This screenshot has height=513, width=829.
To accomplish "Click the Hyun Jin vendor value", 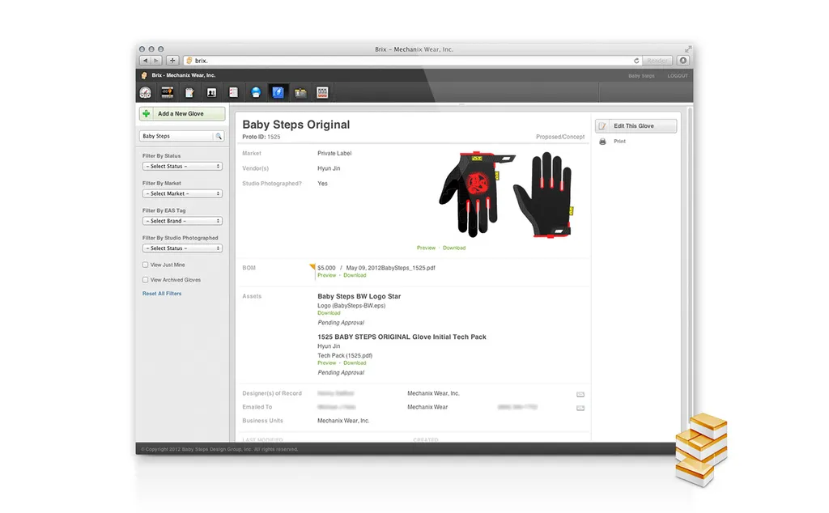I will pyautogui.click(x=329, y=168).
